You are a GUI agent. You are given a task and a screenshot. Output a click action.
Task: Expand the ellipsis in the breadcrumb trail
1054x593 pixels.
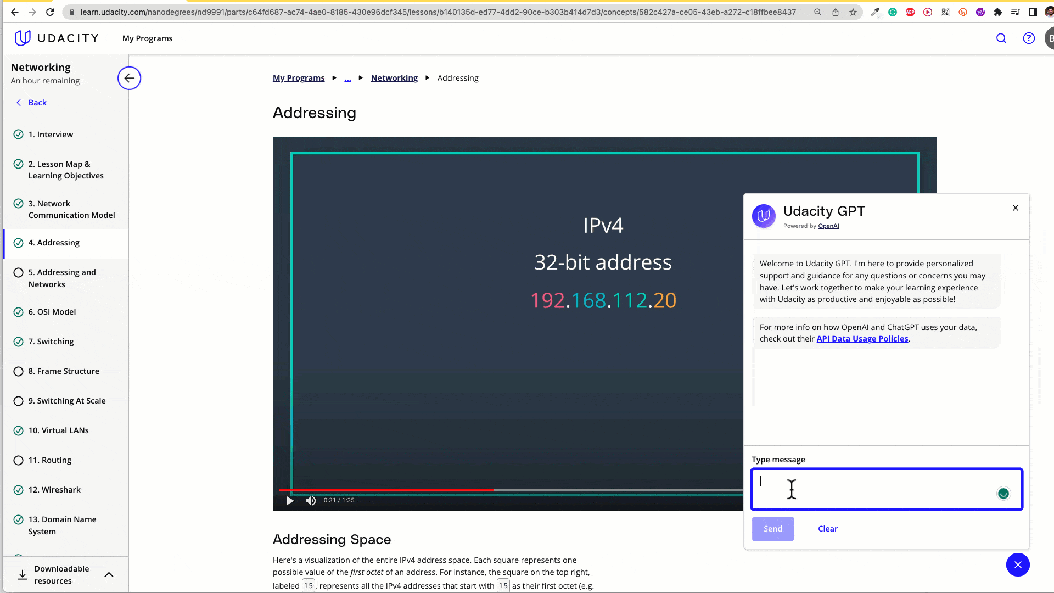coord(347,78)
